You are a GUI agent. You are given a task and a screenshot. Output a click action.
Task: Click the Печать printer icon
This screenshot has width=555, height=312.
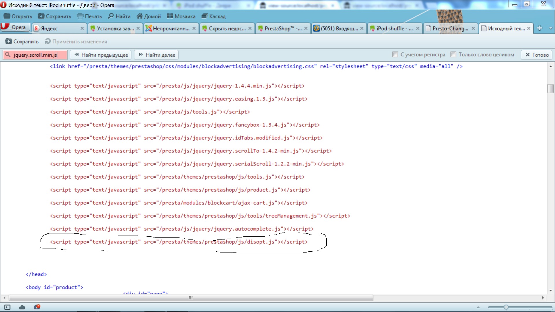click(80, 16)
